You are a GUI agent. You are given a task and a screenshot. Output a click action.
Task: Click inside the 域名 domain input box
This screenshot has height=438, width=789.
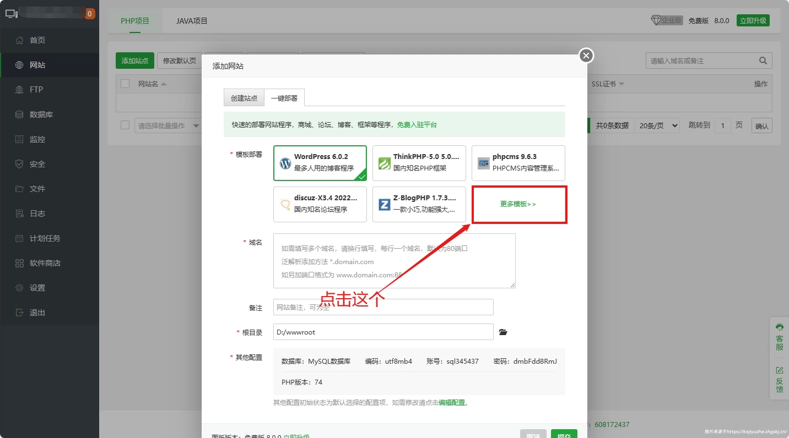(x=393, y=260)
